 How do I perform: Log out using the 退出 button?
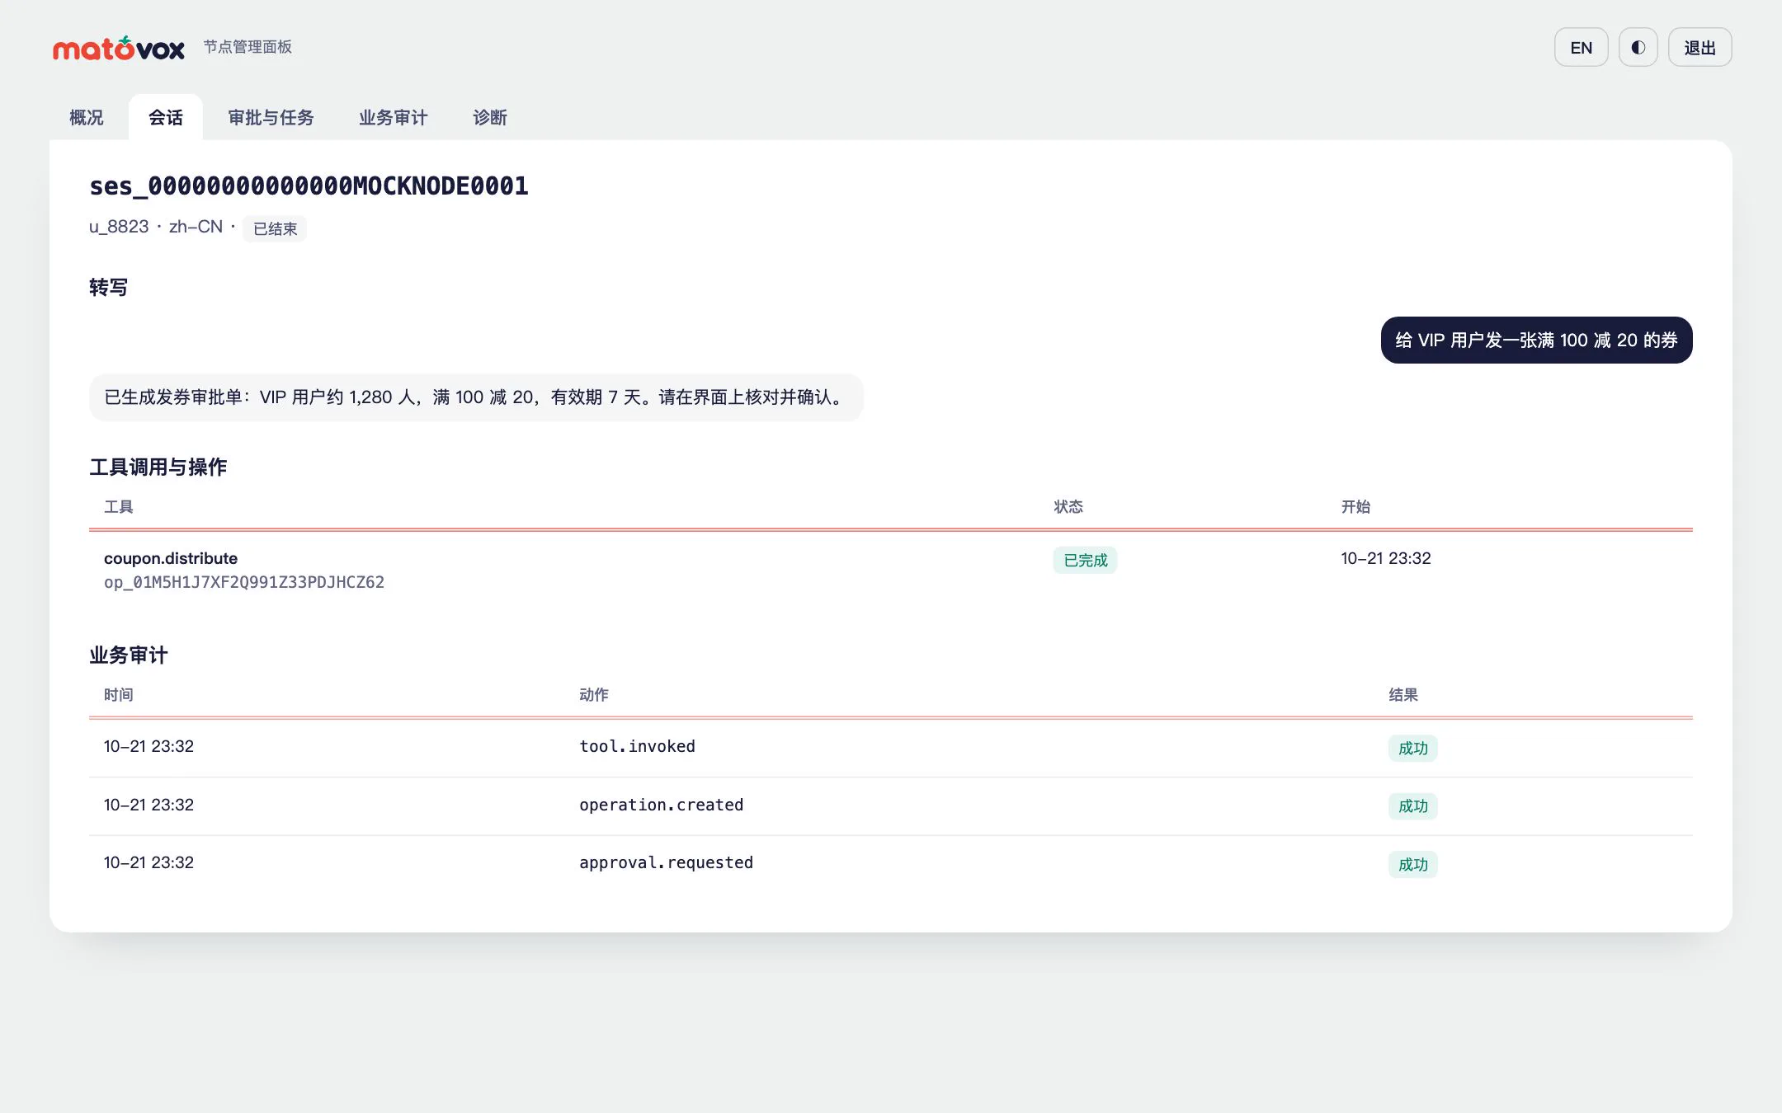click(x=1699, y=48)
